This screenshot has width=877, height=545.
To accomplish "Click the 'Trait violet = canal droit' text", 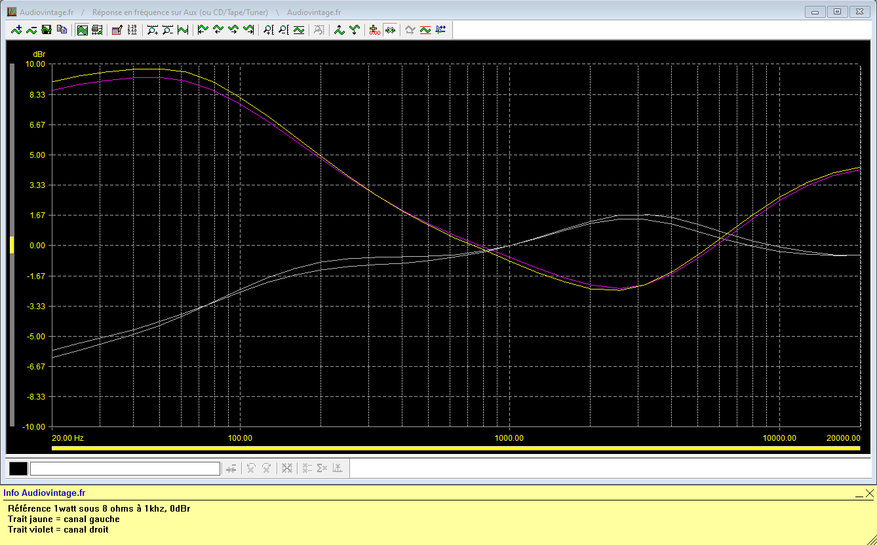I will click(x=58, y=529).
